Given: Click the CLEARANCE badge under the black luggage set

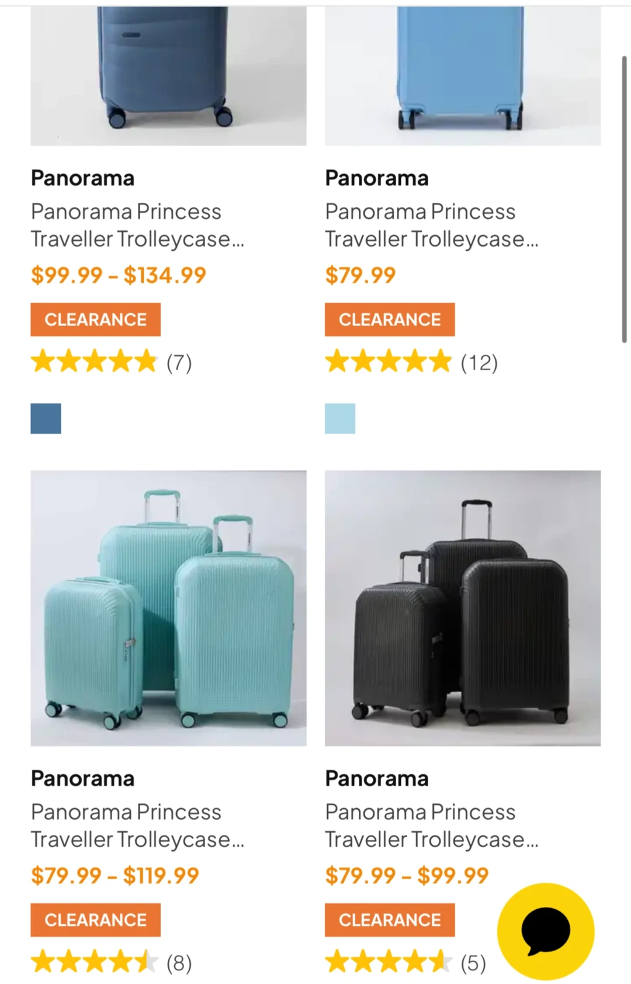Looking at the screenshot, I should 390,920.
